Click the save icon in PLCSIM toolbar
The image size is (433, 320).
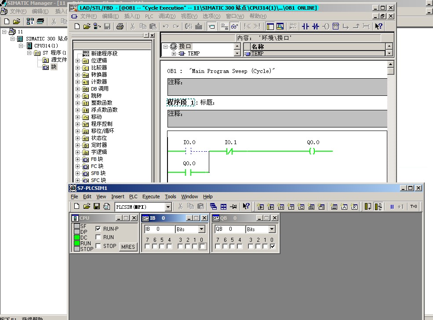pos(96,207)
